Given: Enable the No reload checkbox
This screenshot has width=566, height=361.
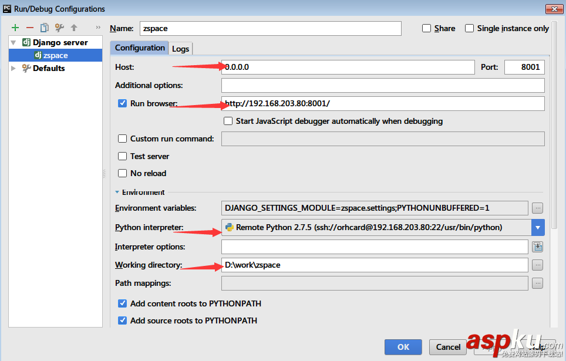Looking at the screenshot, I should 123,173.
